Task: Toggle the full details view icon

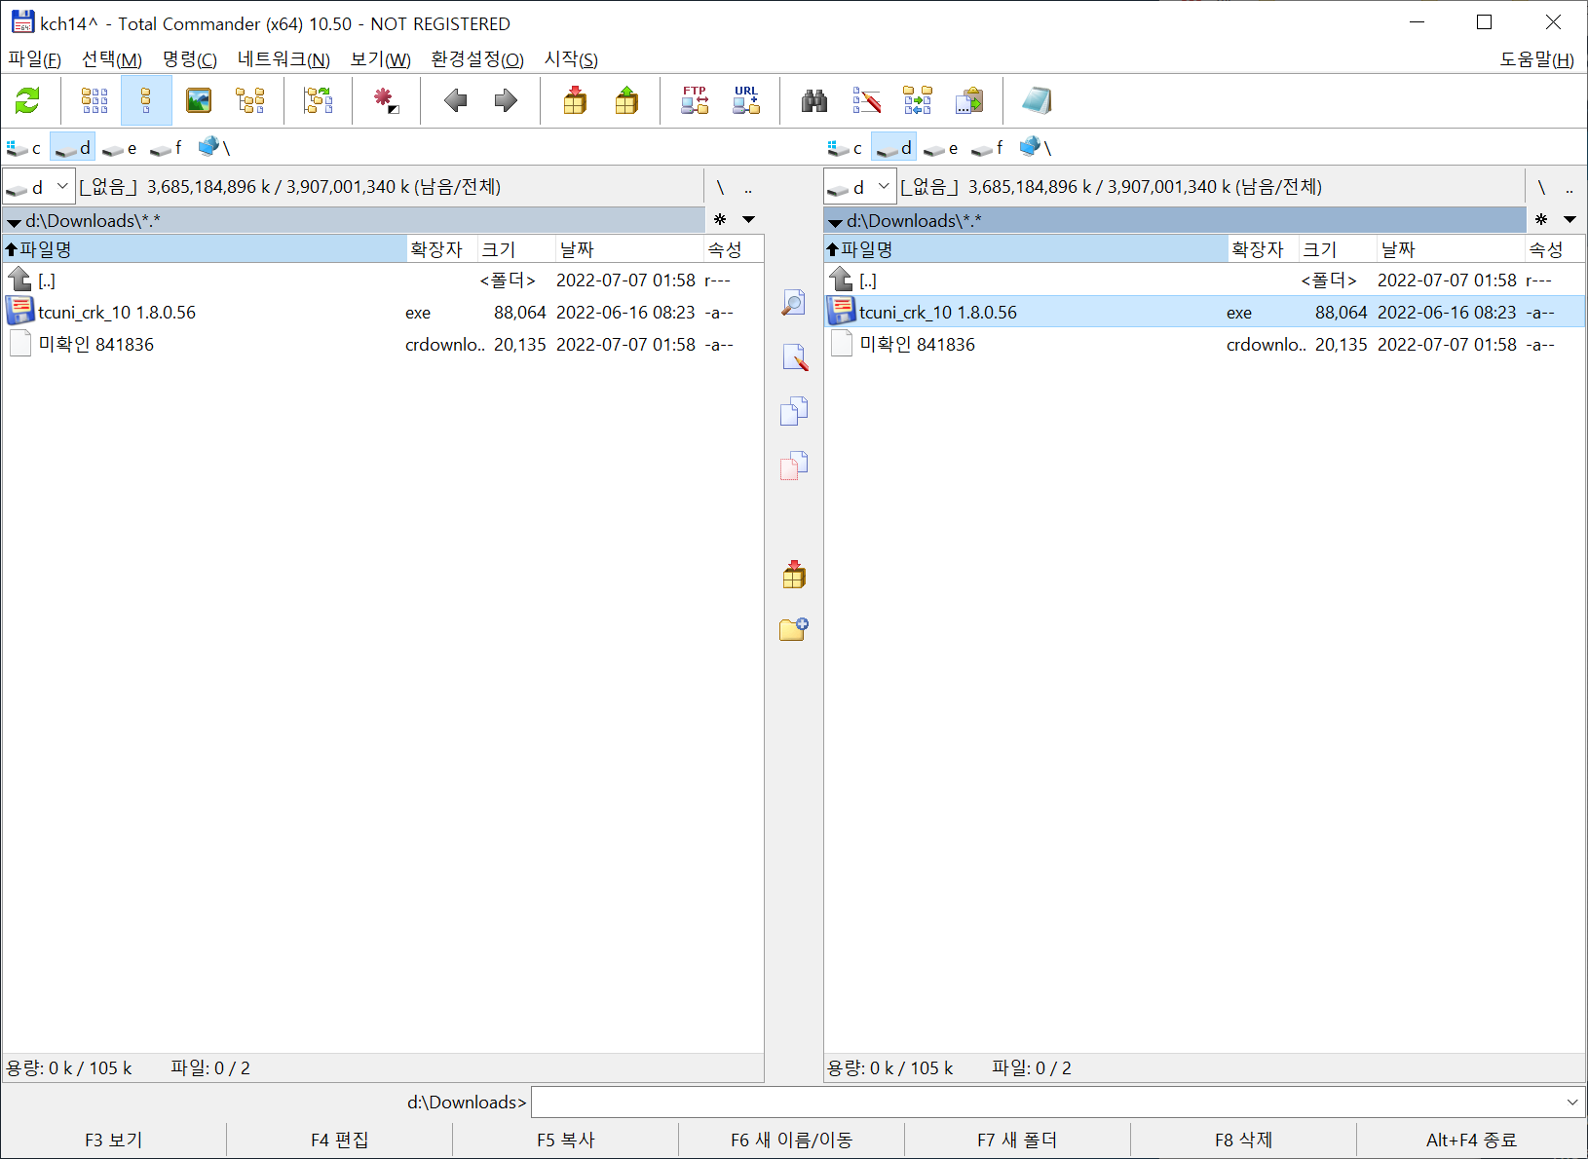Action: coord(146,100)
